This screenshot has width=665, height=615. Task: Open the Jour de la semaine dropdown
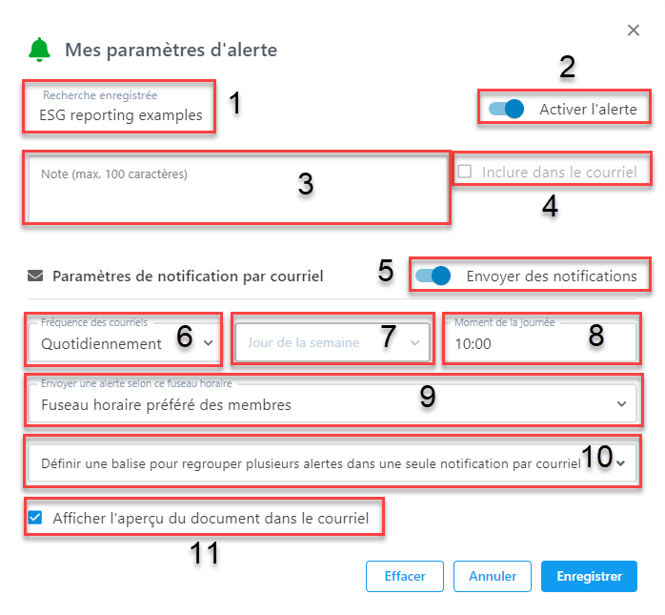(332, 342)
